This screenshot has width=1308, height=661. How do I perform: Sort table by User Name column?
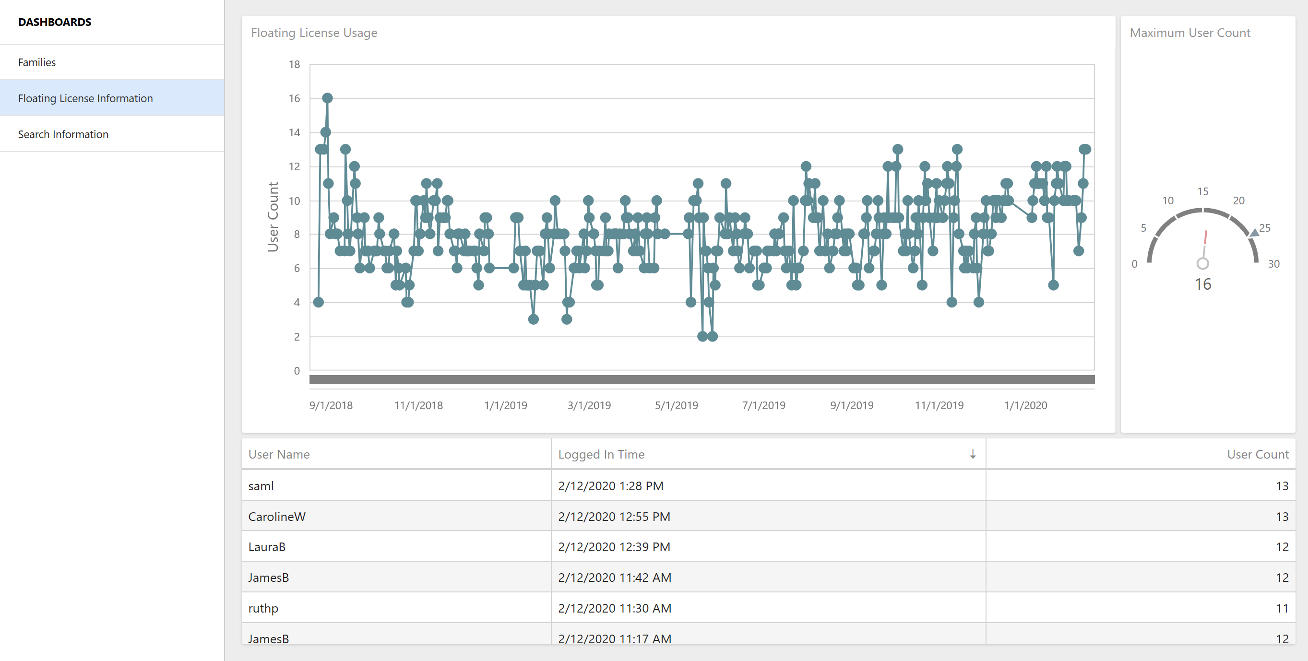[279, 454]
